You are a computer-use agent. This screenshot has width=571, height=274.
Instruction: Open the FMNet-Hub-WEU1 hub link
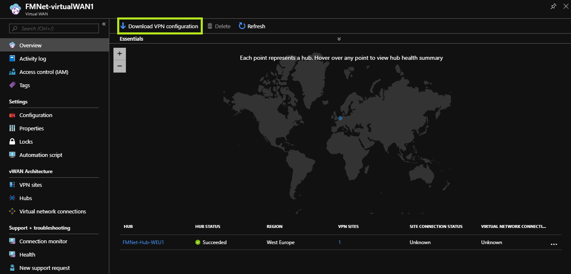tap(143, 242)
